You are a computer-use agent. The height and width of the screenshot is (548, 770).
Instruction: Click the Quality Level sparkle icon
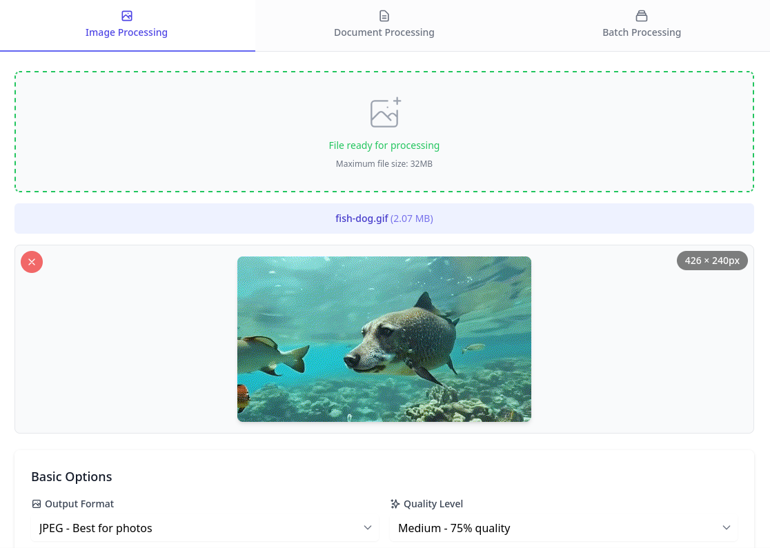click(395, 504)
